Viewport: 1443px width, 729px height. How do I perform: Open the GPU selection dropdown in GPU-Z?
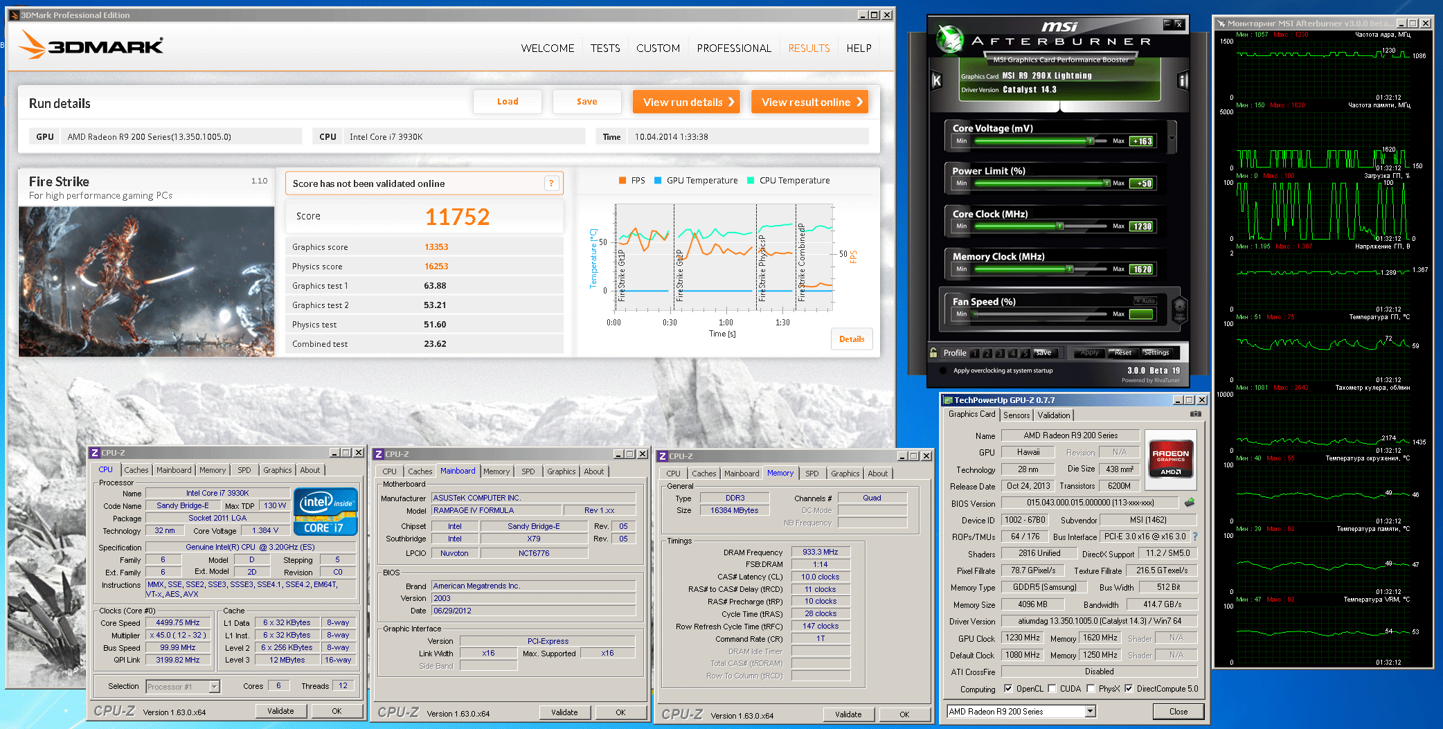coord(1091,712)
